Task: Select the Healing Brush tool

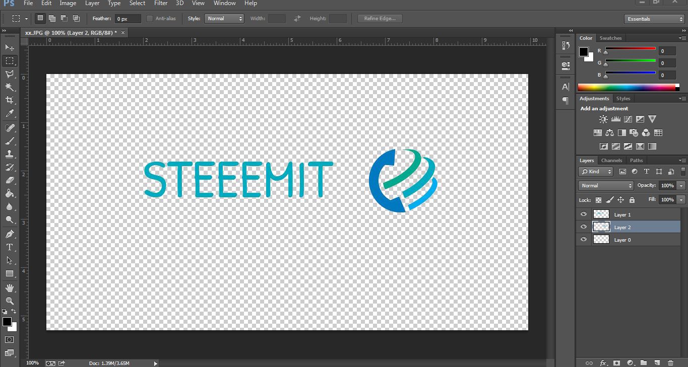Action: pyautogui.click(x=9, y=128)
